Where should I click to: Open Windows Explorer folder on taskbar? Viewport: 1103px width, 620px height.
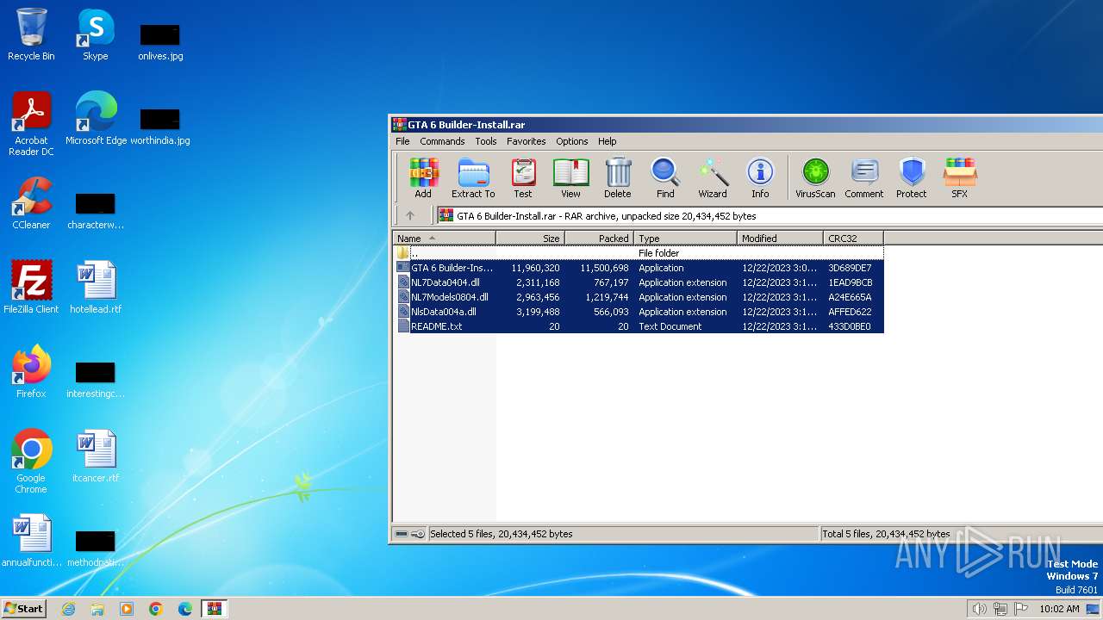pyautogui.click(x=97, y=609)
